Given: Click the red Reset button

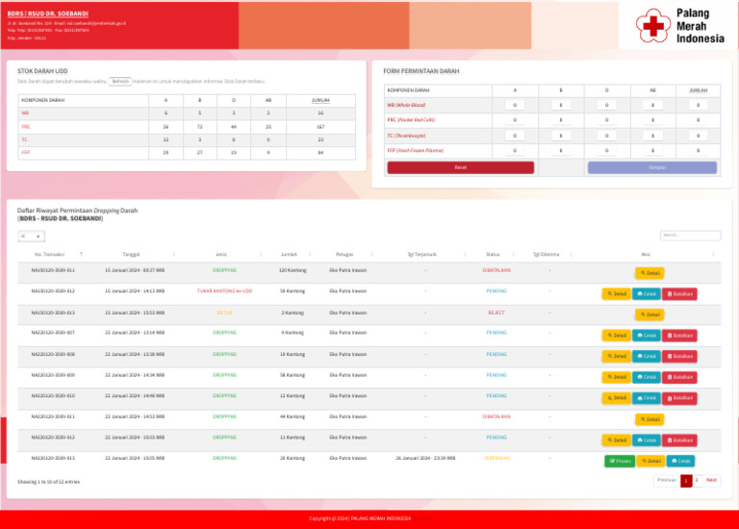Looking at the screenshot, I should [x=461, y=167].
